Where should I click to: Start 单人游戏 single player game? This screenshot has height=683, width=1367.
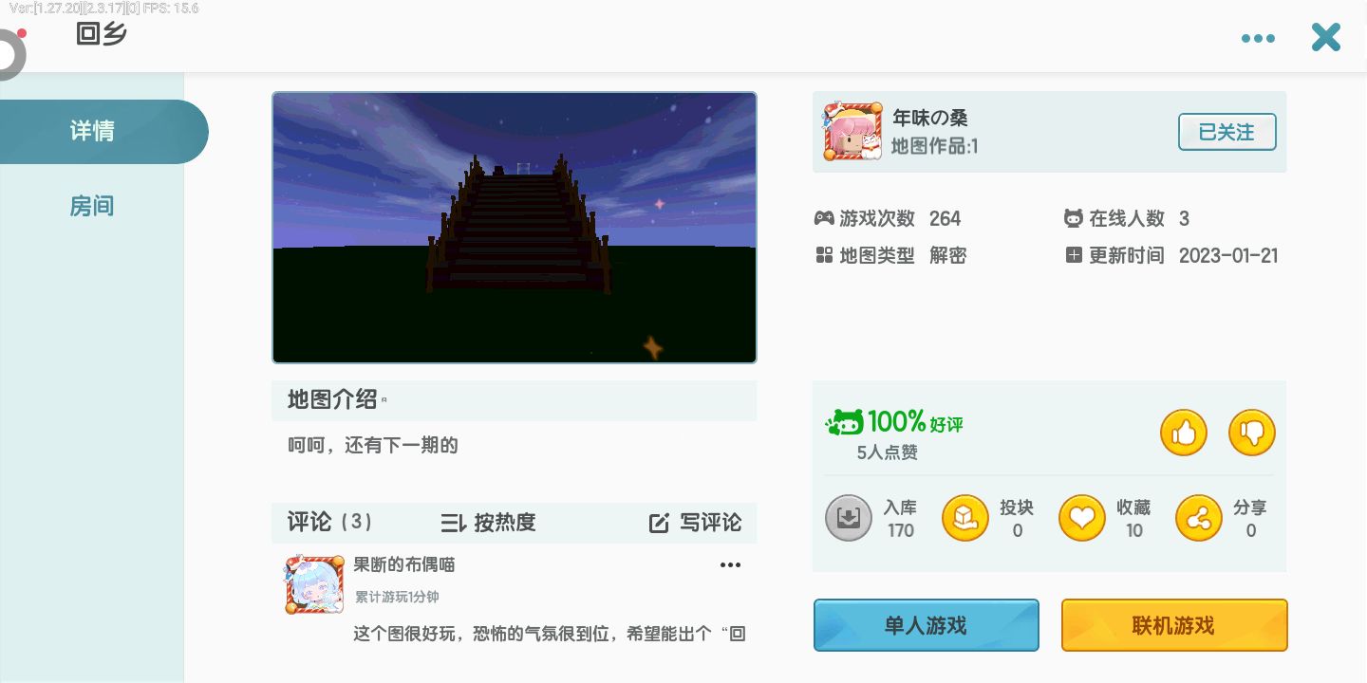point(927,625)
